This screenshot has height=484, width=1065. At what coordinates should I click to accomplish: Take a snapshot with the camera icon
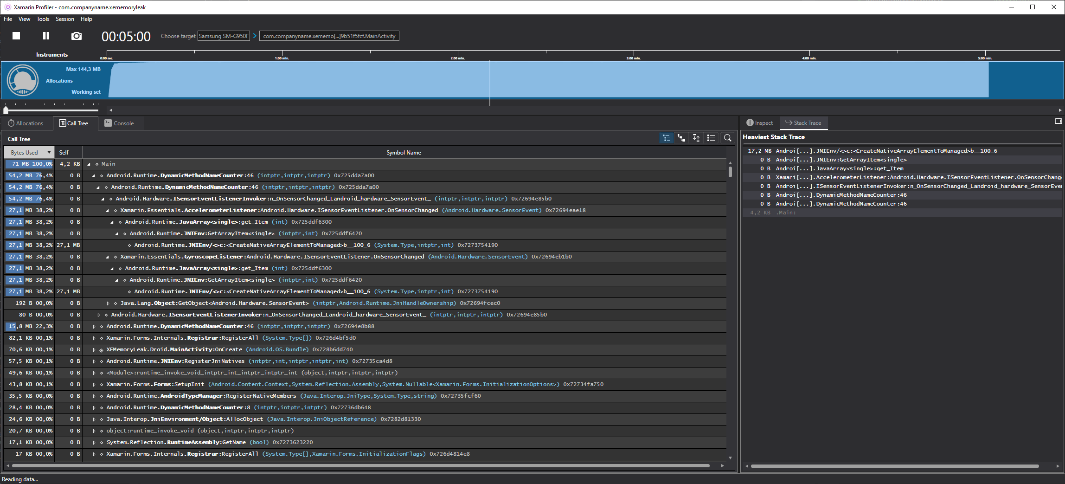click(76, 36)
